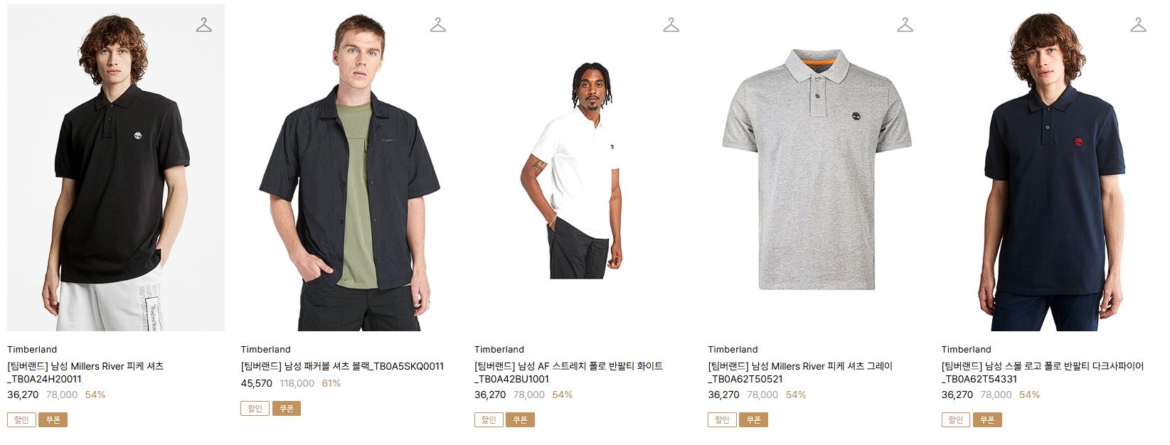Click 쿠폰 badge under black Millers River polo
Screen dimensions: 1170x445
pyautogui.click(x=53, y=420)
